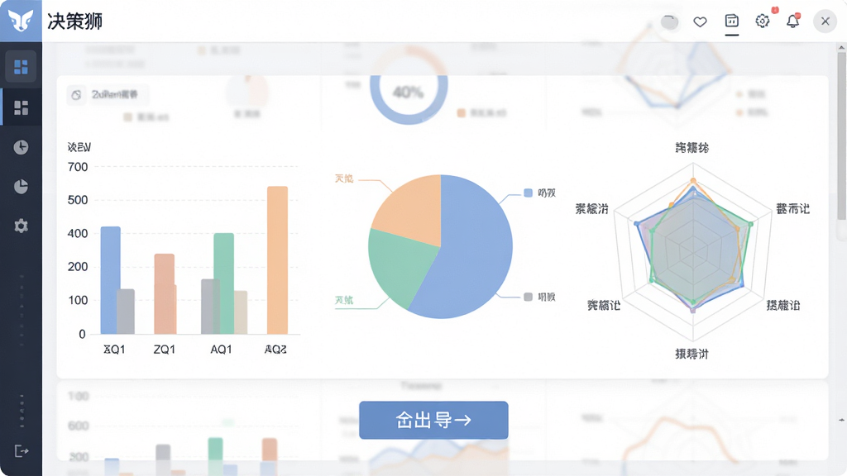
Task: Click the "700" value on the bar chart axis
Action: 78,167
